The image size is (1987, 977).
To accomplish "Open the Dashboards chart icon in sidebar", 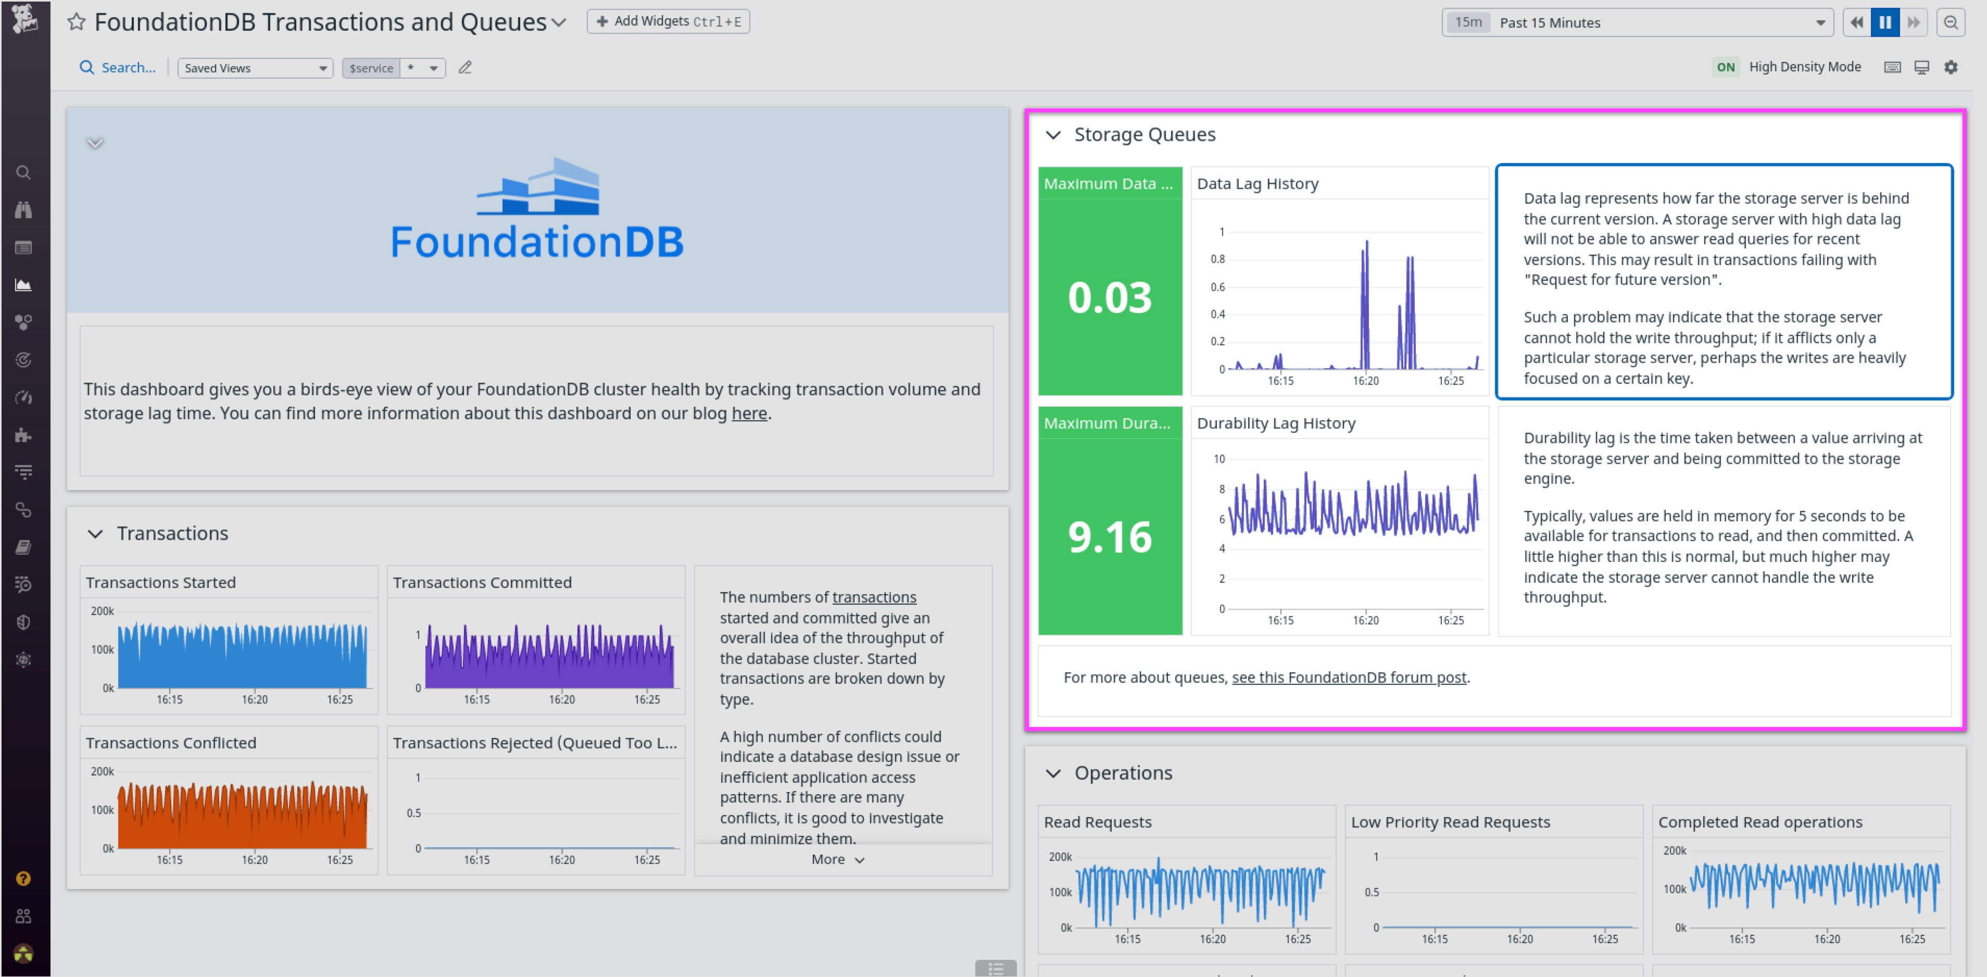I will pos(24,284).
